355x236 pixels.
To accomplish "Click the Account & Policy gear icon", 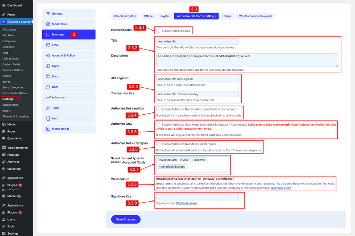I will pos(48,55).
